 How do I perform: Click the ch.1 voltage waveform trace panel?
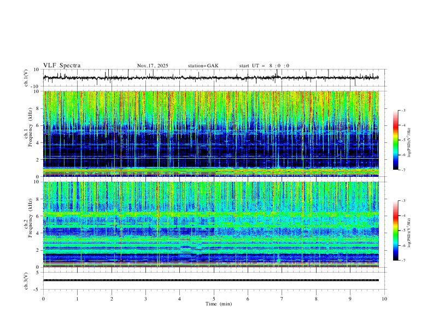click(214, 78)
